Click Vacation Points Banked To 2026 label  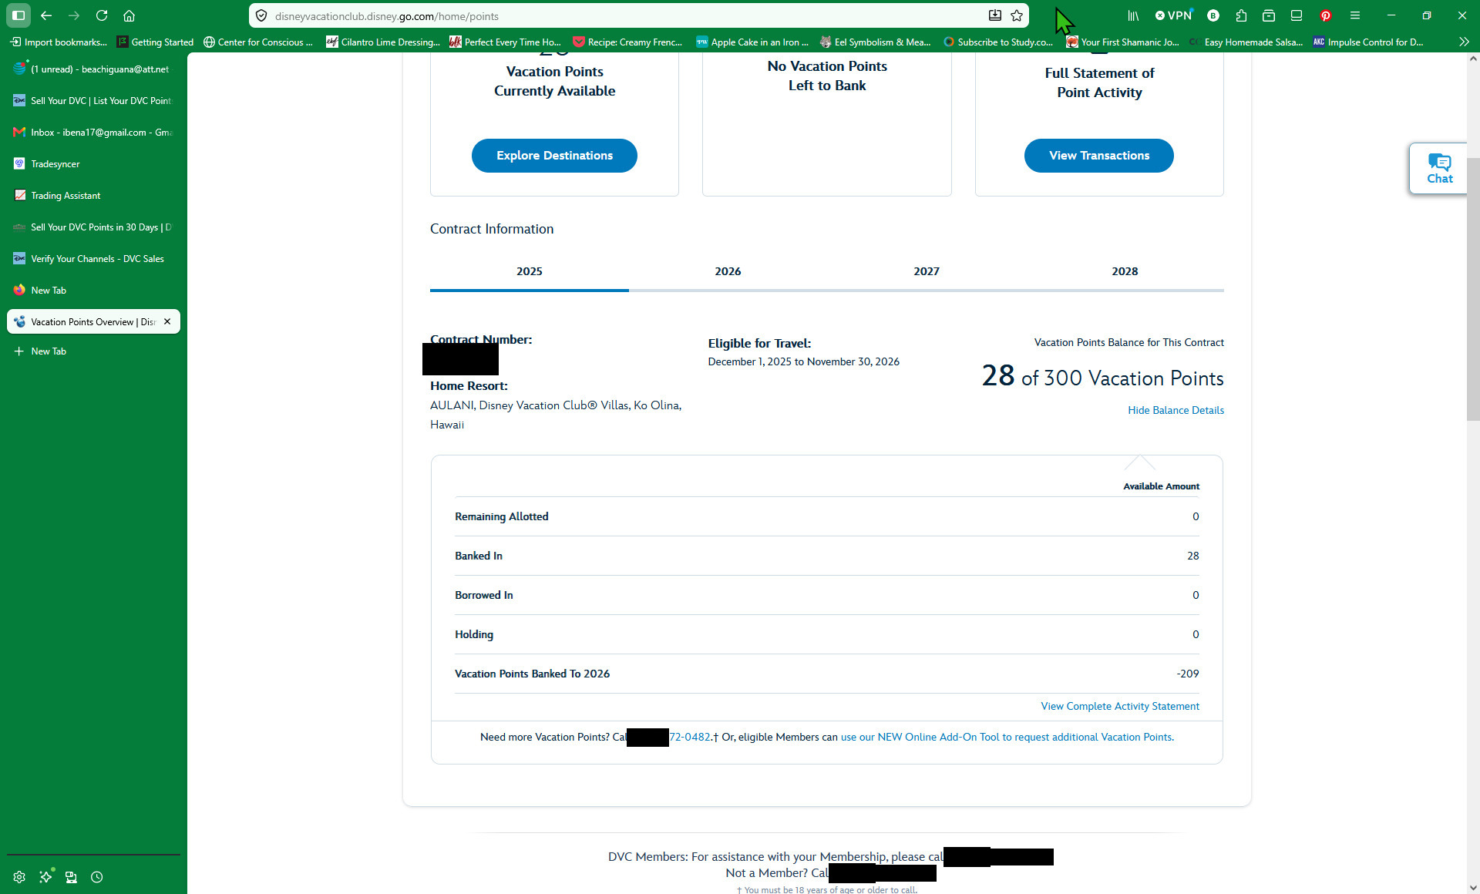click(x=532, y=674)
